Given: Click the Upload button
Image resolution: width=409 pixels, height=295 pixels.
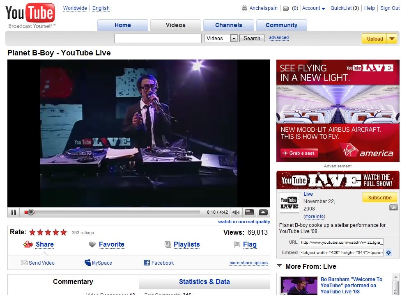Looking at the screenshot, I should click(375, 39).
